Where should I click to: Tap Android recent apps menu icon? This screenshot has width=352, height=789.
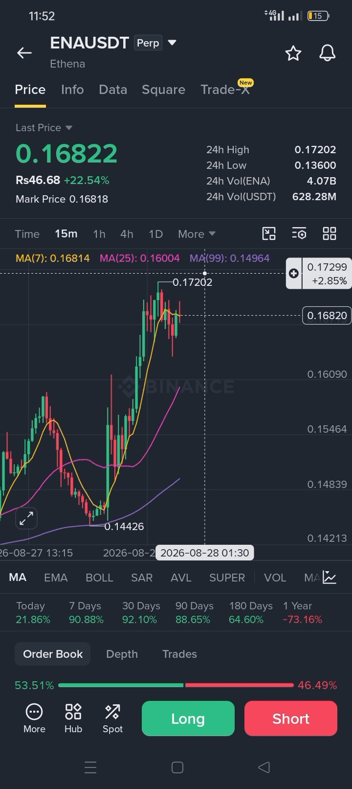(x=90, y=767)
